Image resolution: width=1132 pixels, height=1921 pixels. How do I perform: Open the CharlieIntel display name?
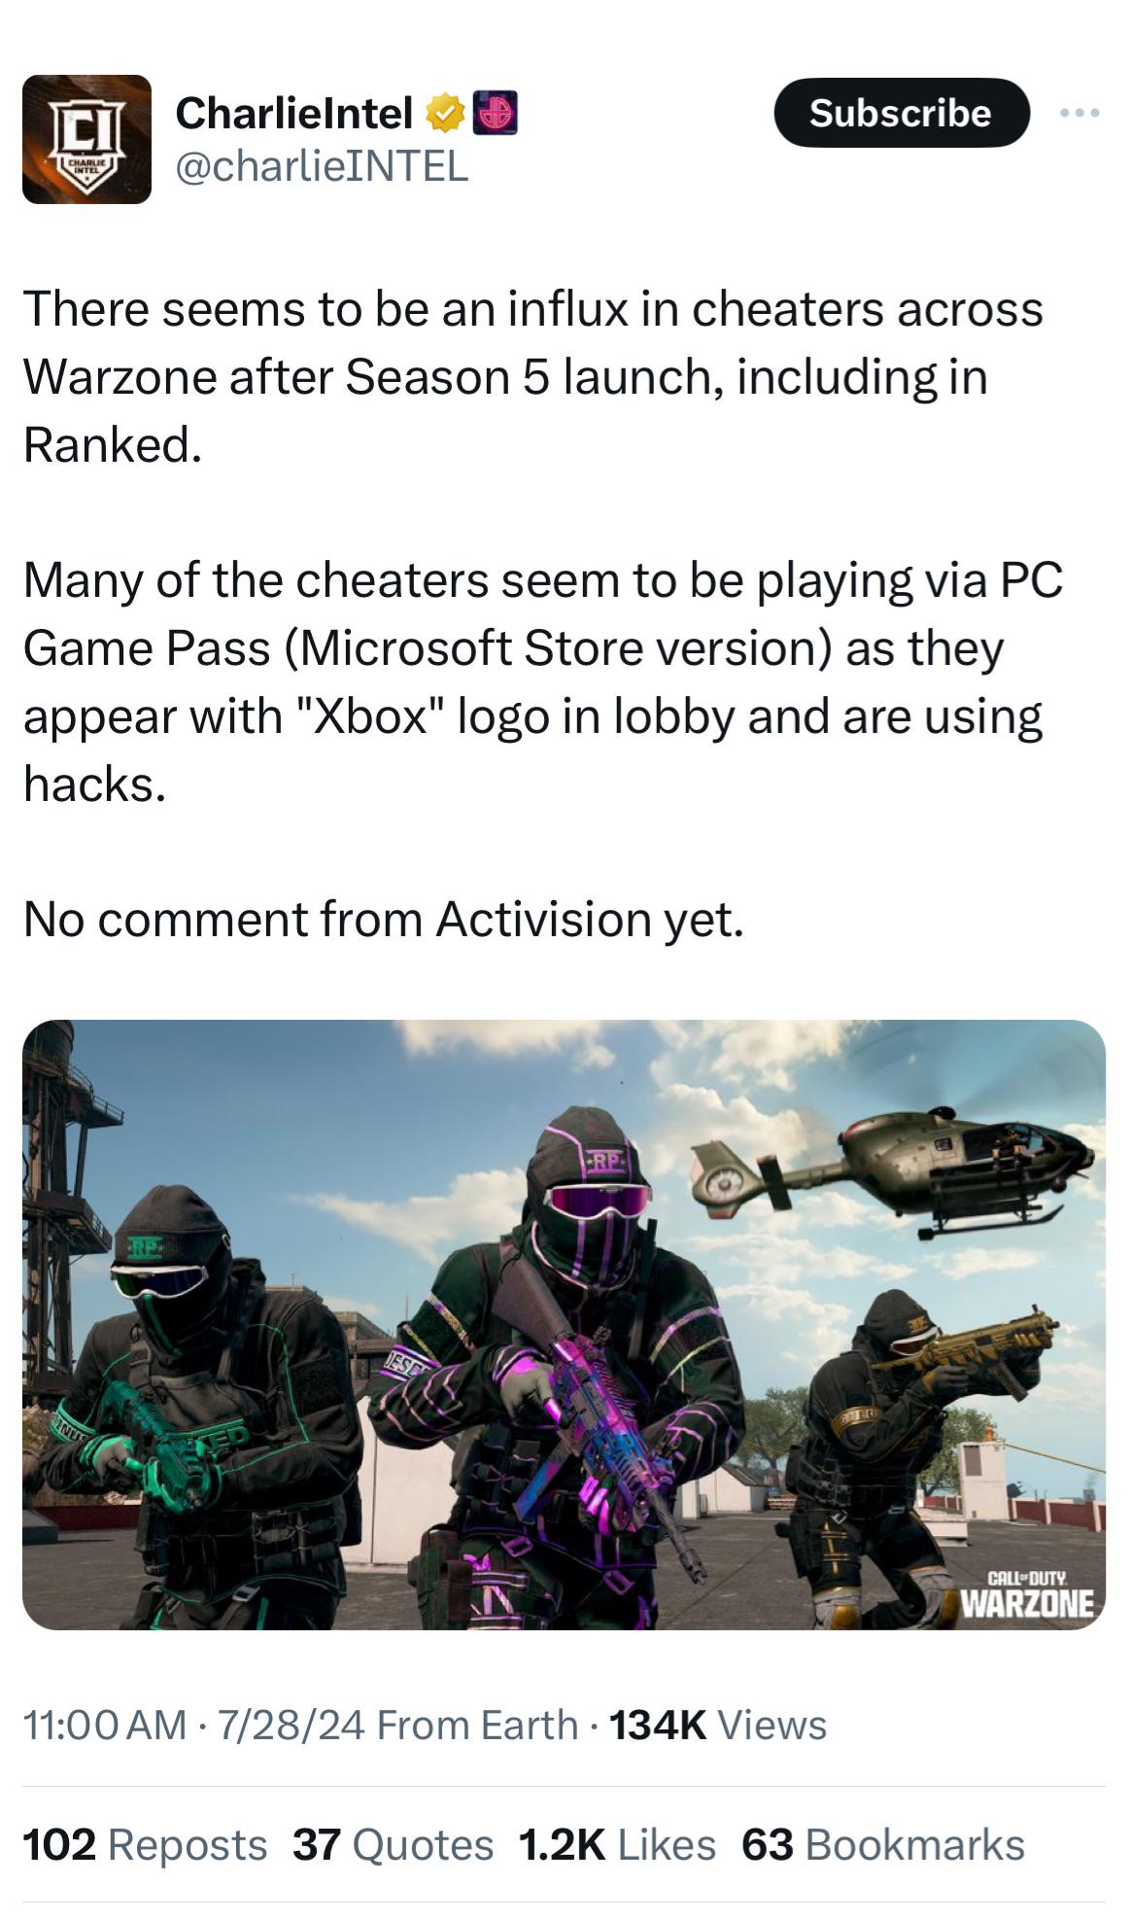click(294, 114)
